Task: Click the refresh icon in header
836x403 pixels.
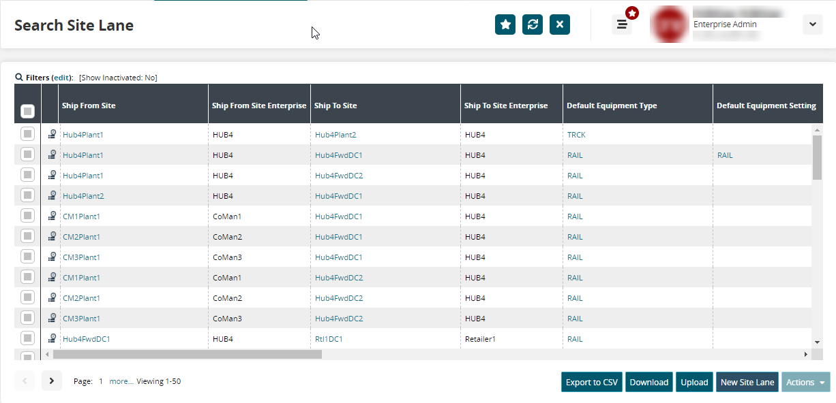Action: 533,25
